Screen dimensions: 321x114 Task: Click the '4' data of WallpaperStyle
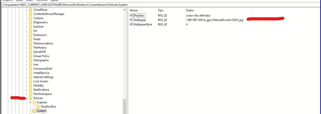click(187, 24)
